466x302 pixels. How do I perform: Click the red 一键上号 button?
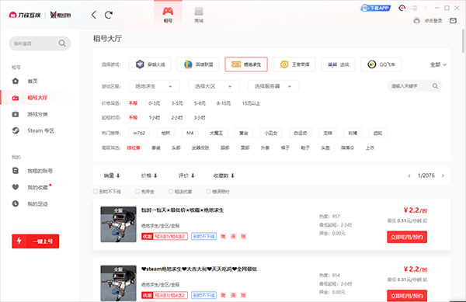(36, 241)
